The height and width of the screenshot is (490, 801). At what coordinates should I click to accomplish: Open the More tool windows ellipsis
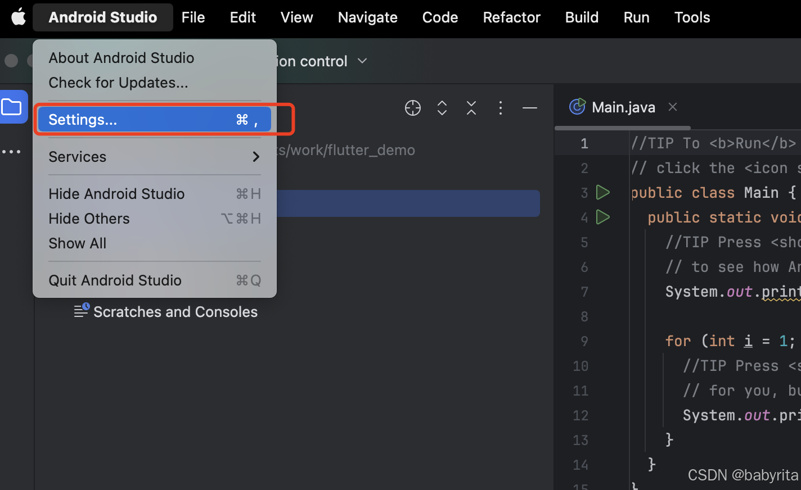click(11, 152)
